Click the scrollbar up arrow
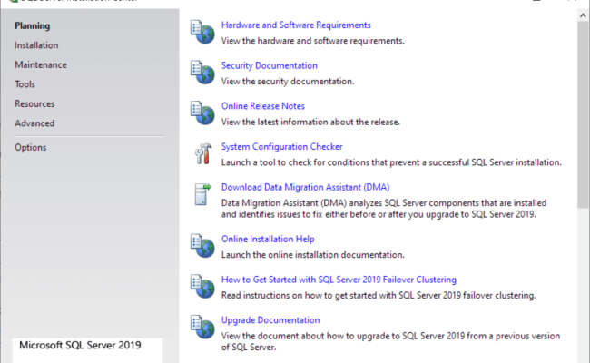 (x=583, y=15)
